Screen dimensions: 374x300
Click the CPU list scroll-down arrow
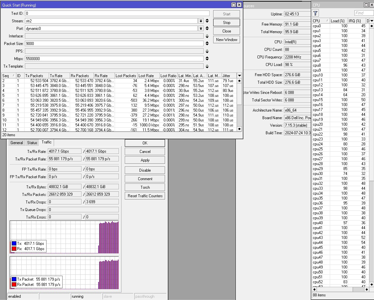pos(372,284)
